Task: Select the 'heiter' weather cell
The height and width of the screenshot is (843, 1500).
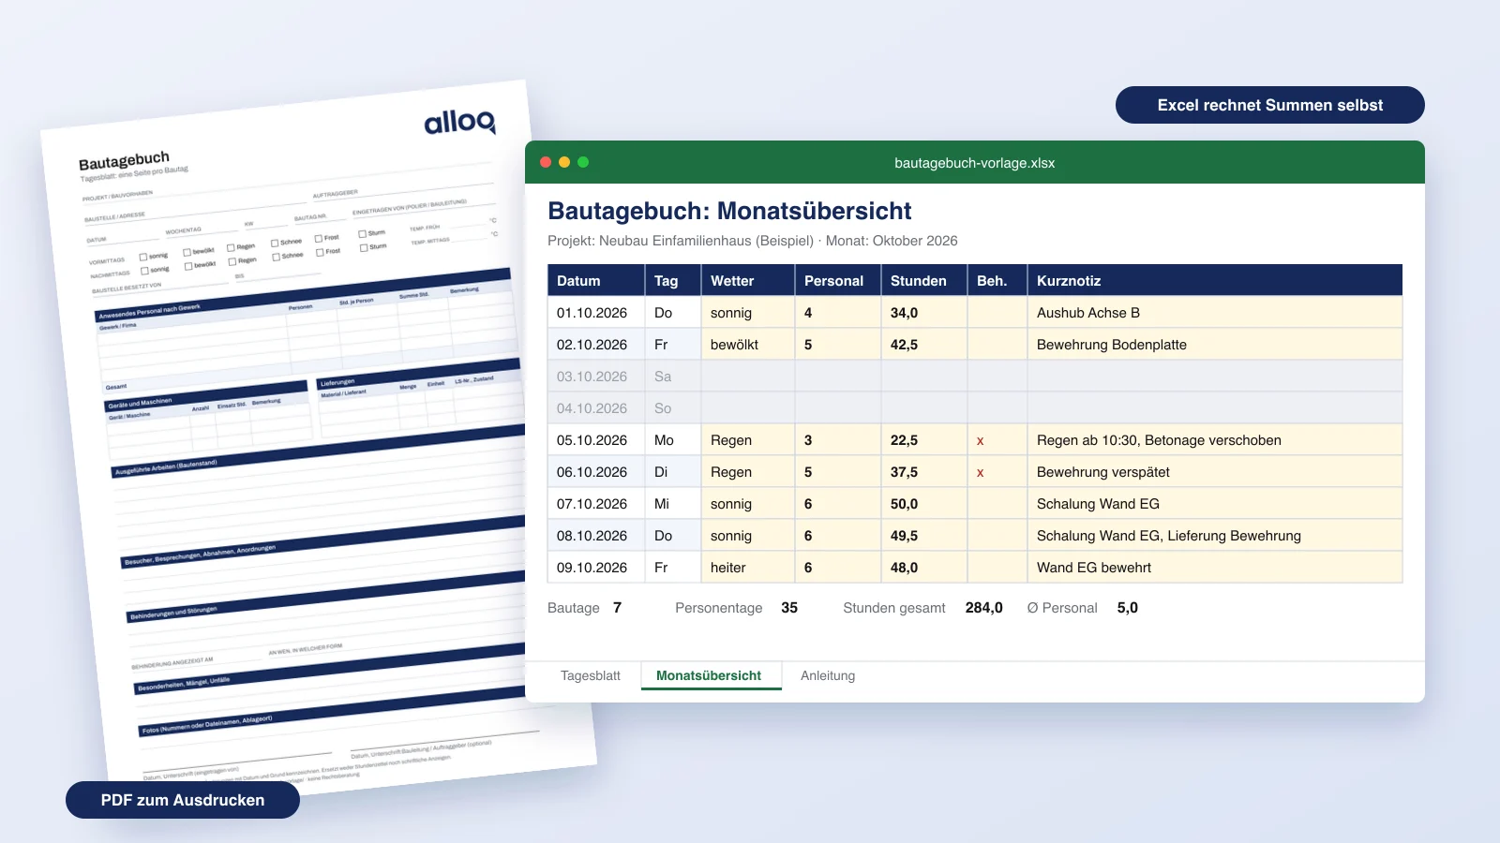Action: 748,568
